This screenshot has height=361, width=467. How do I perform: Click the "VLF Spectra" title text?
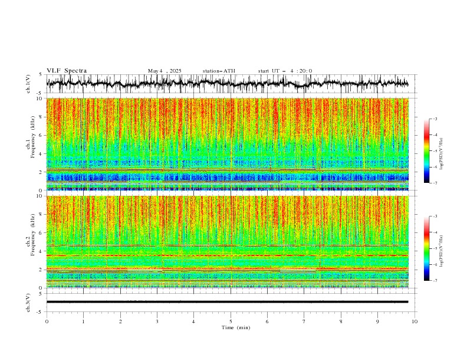click(x=67, y=71)
